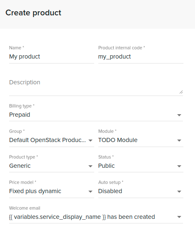Click the Welcome email template value
The height and width of the screenshot is (228, 195).
tap(82, 217)
